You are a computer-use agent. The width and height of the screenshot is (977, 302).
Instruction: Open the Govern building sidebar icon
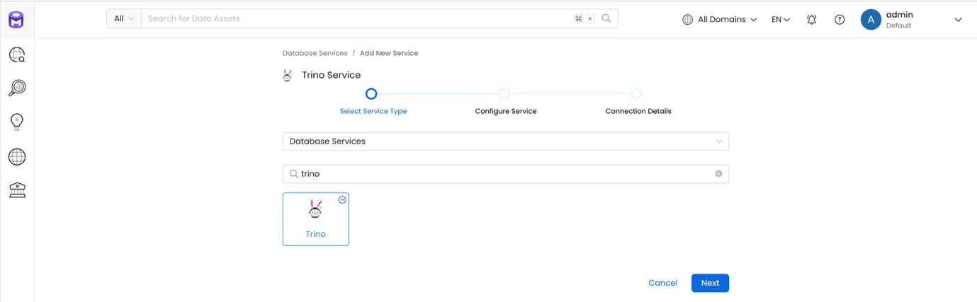click(x=17, y=190)
